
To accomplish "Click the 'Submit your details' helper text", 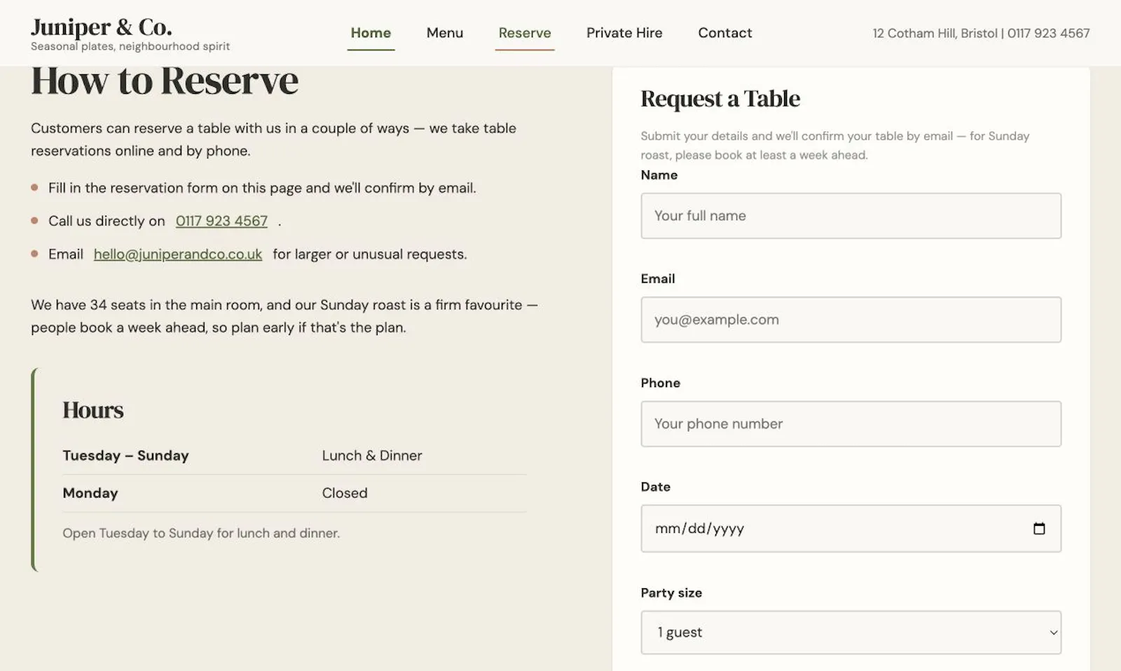I will pos(835,145).
